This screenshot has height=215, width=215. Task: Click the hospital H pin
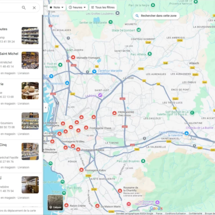[129, 204]
